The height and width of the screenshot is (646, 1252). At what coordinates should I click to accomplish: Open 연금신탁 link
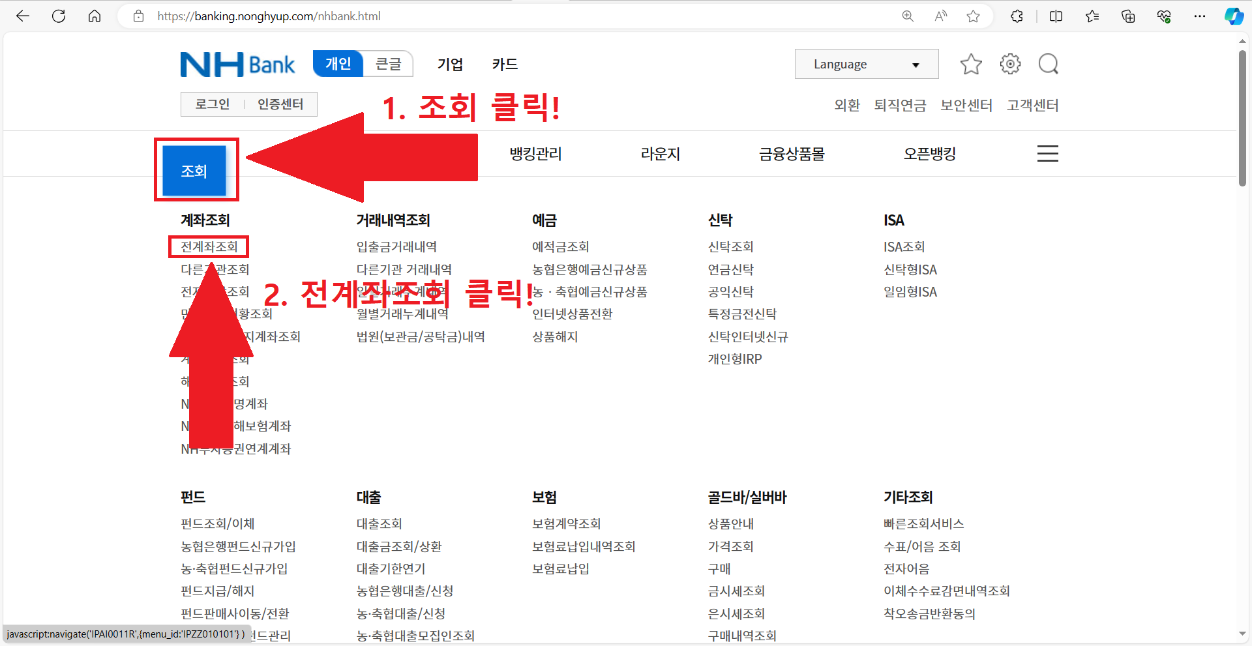point(730,269)
